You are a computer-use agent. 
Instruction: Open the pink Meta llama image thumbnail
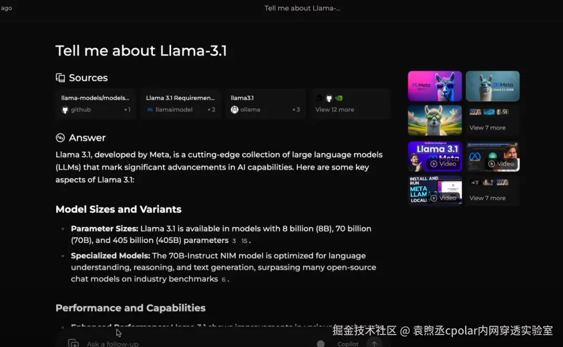[x=435, y=86]
